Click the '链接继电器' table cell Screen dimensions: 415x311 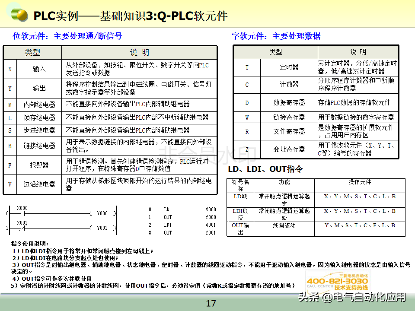point(39,146)
